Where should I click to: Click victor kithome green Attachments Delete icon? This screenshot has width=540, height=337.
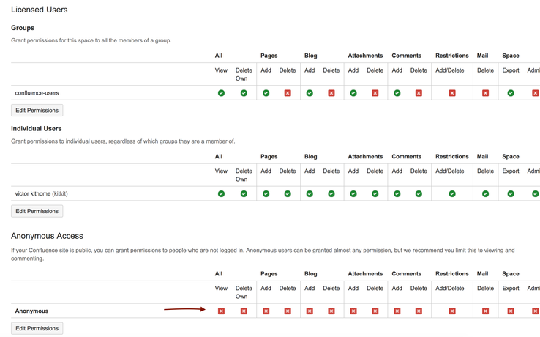click(375, 193)
